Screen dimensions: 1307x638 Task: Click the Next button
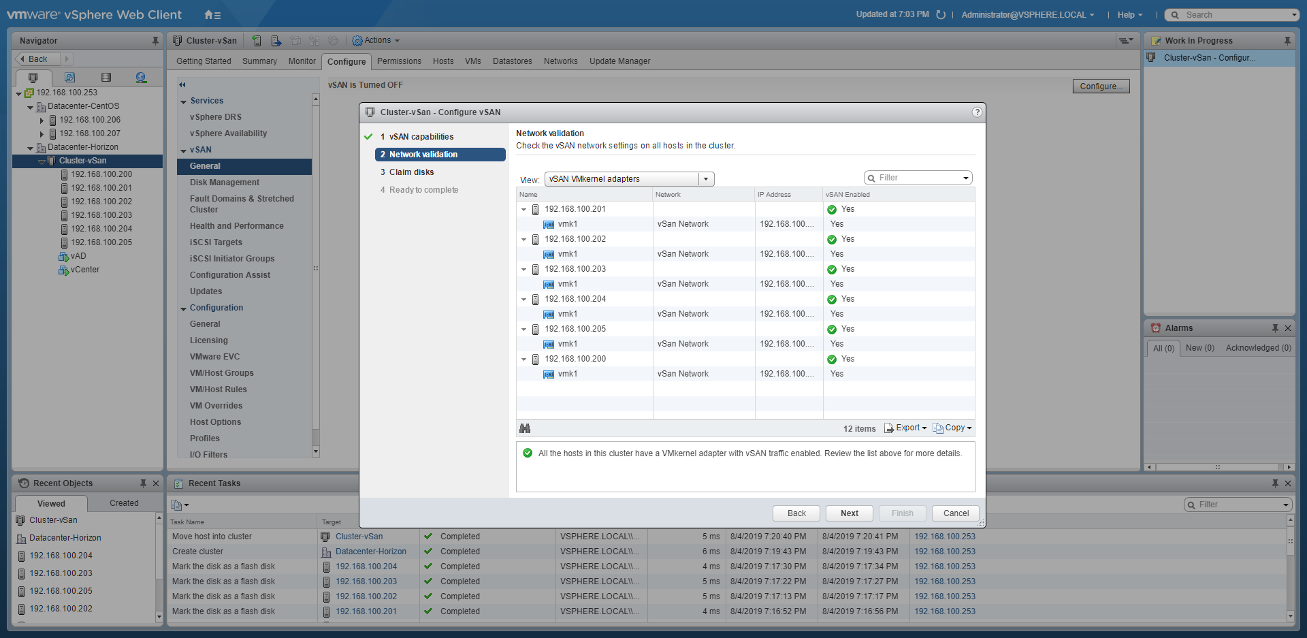click(849, 513)
